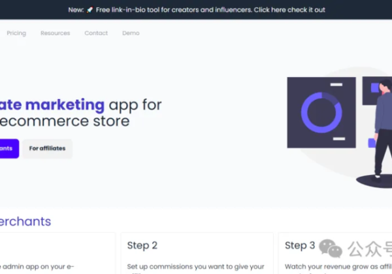
Task: Open the announcement banner about link-in-bio tool
Action: pos(197,10)
